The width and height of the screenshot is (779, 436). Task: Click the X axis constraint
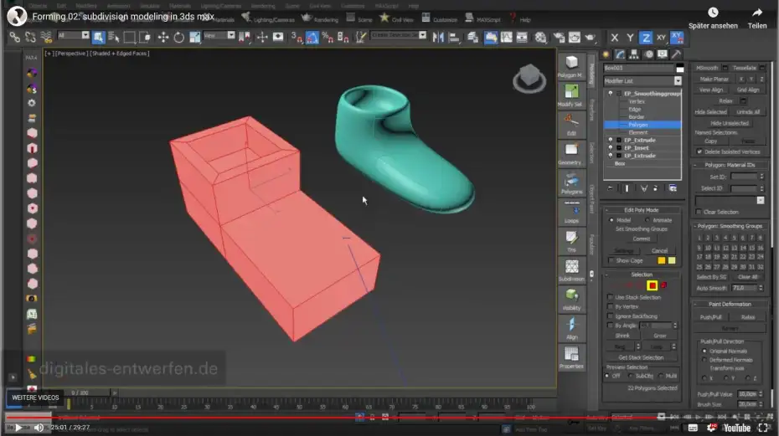(x=615, y=38)
